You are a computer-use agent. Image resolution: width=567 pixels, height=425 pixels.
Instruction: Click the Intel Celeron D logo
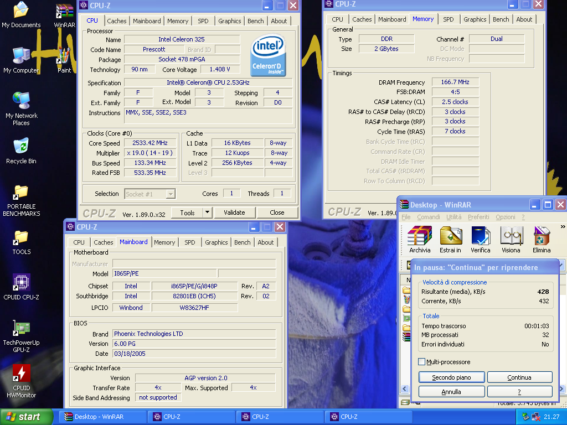[x=269, y=55]
